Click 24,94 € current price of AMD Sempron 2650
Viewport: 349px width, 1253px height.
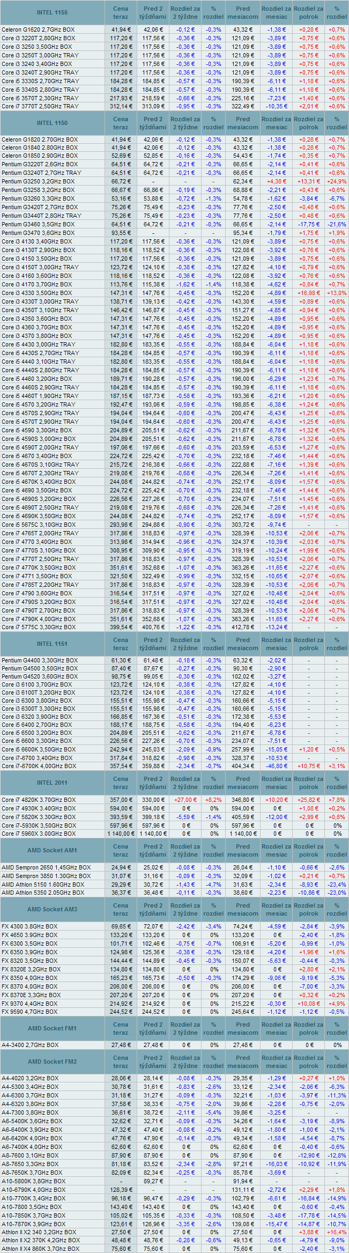coord(121,867)
